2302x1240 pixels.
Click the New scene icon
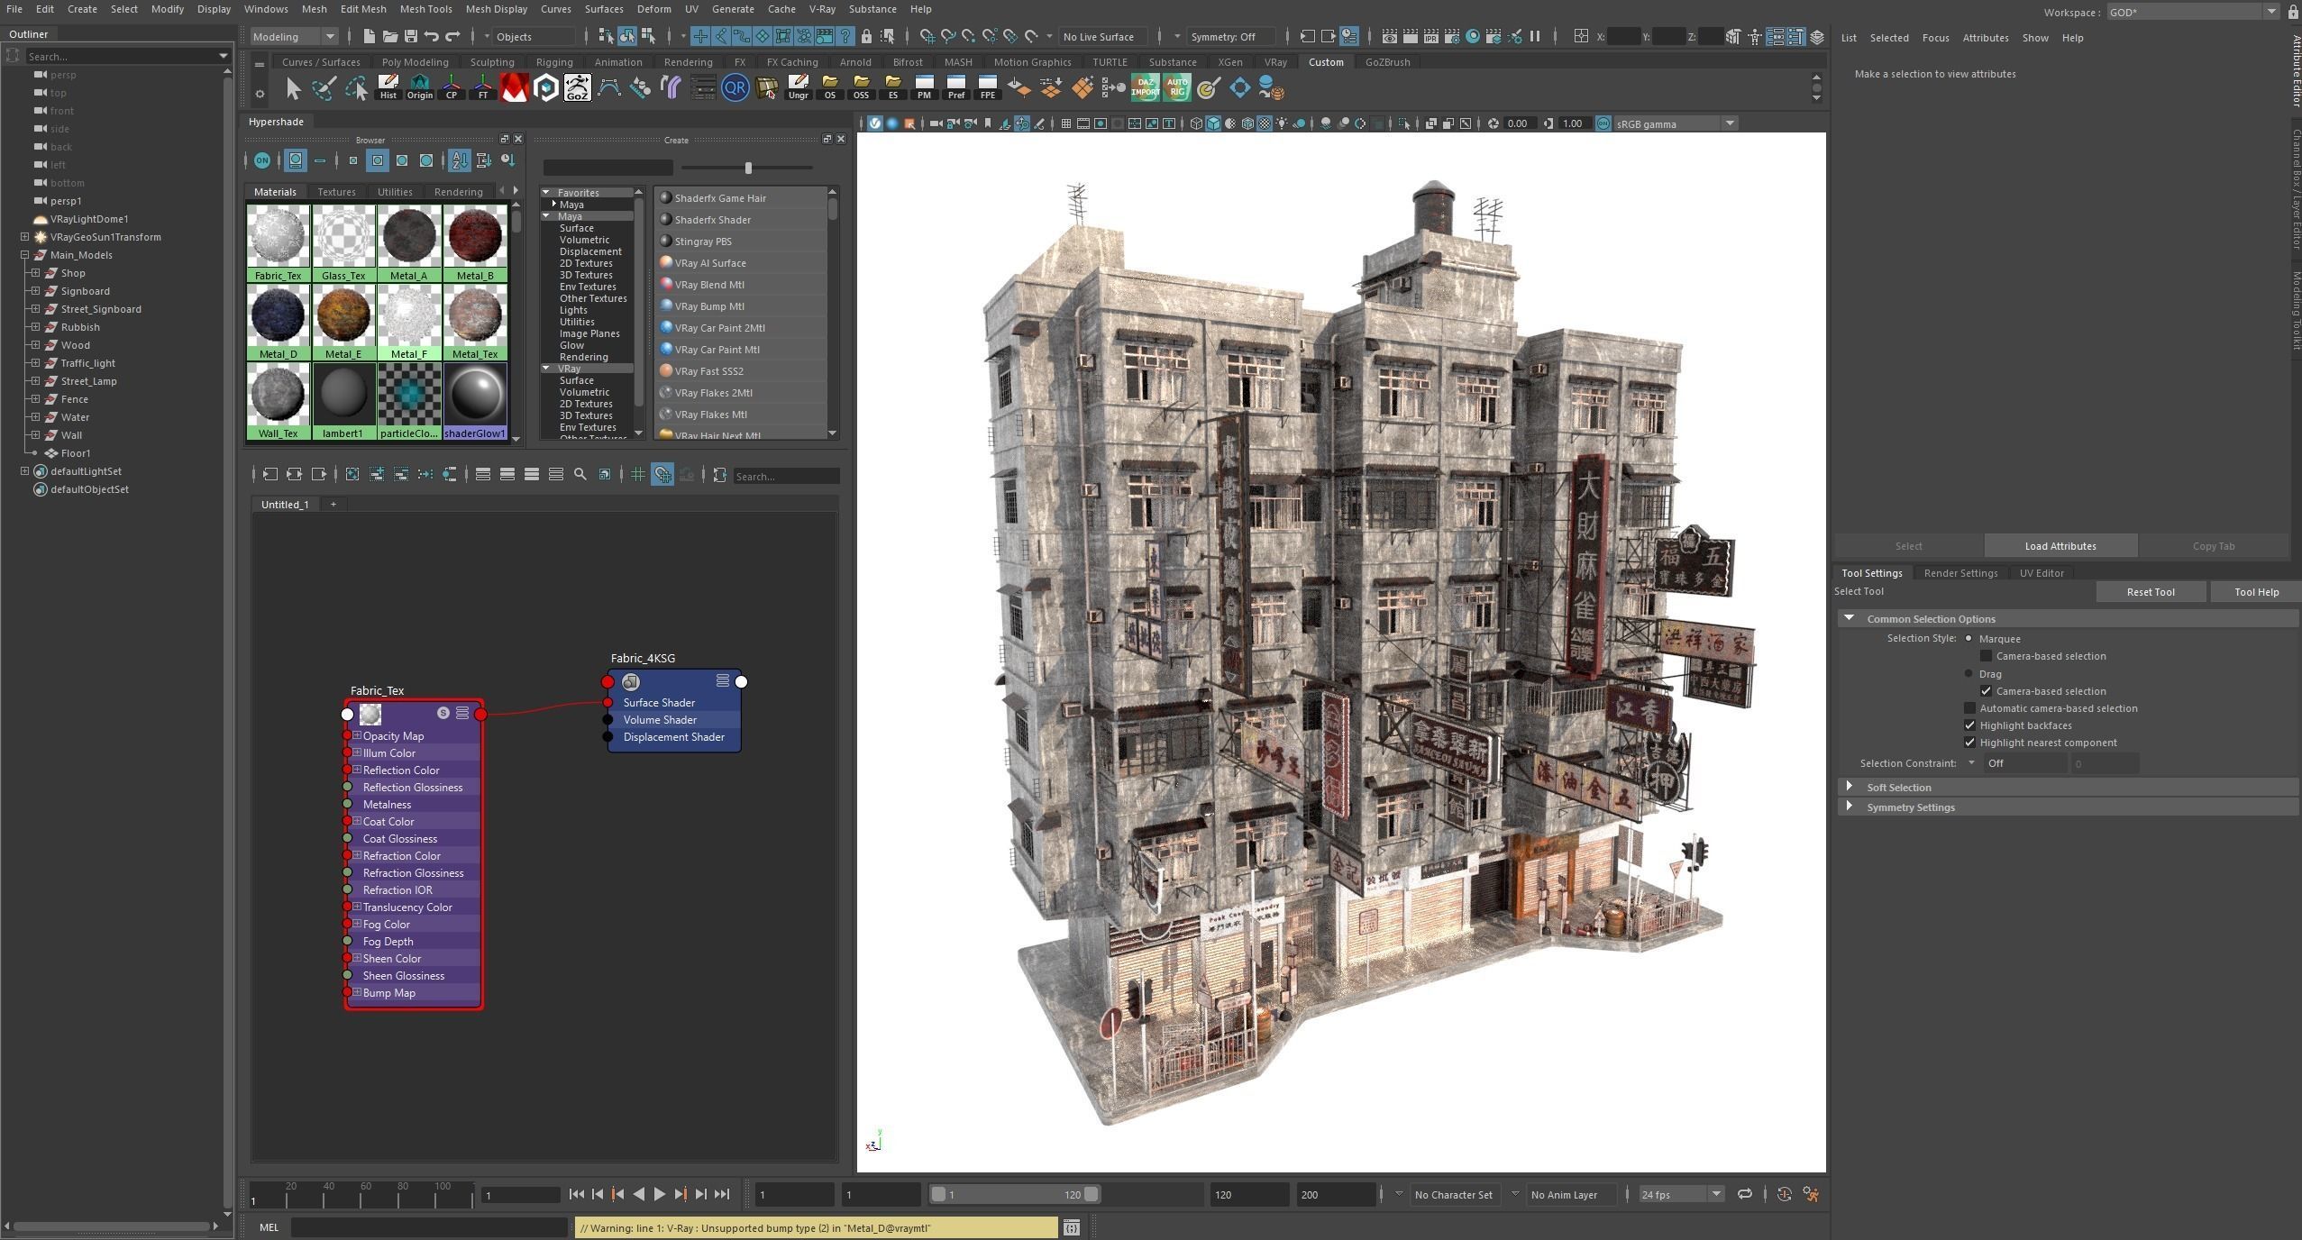click(x=369, y=36)
